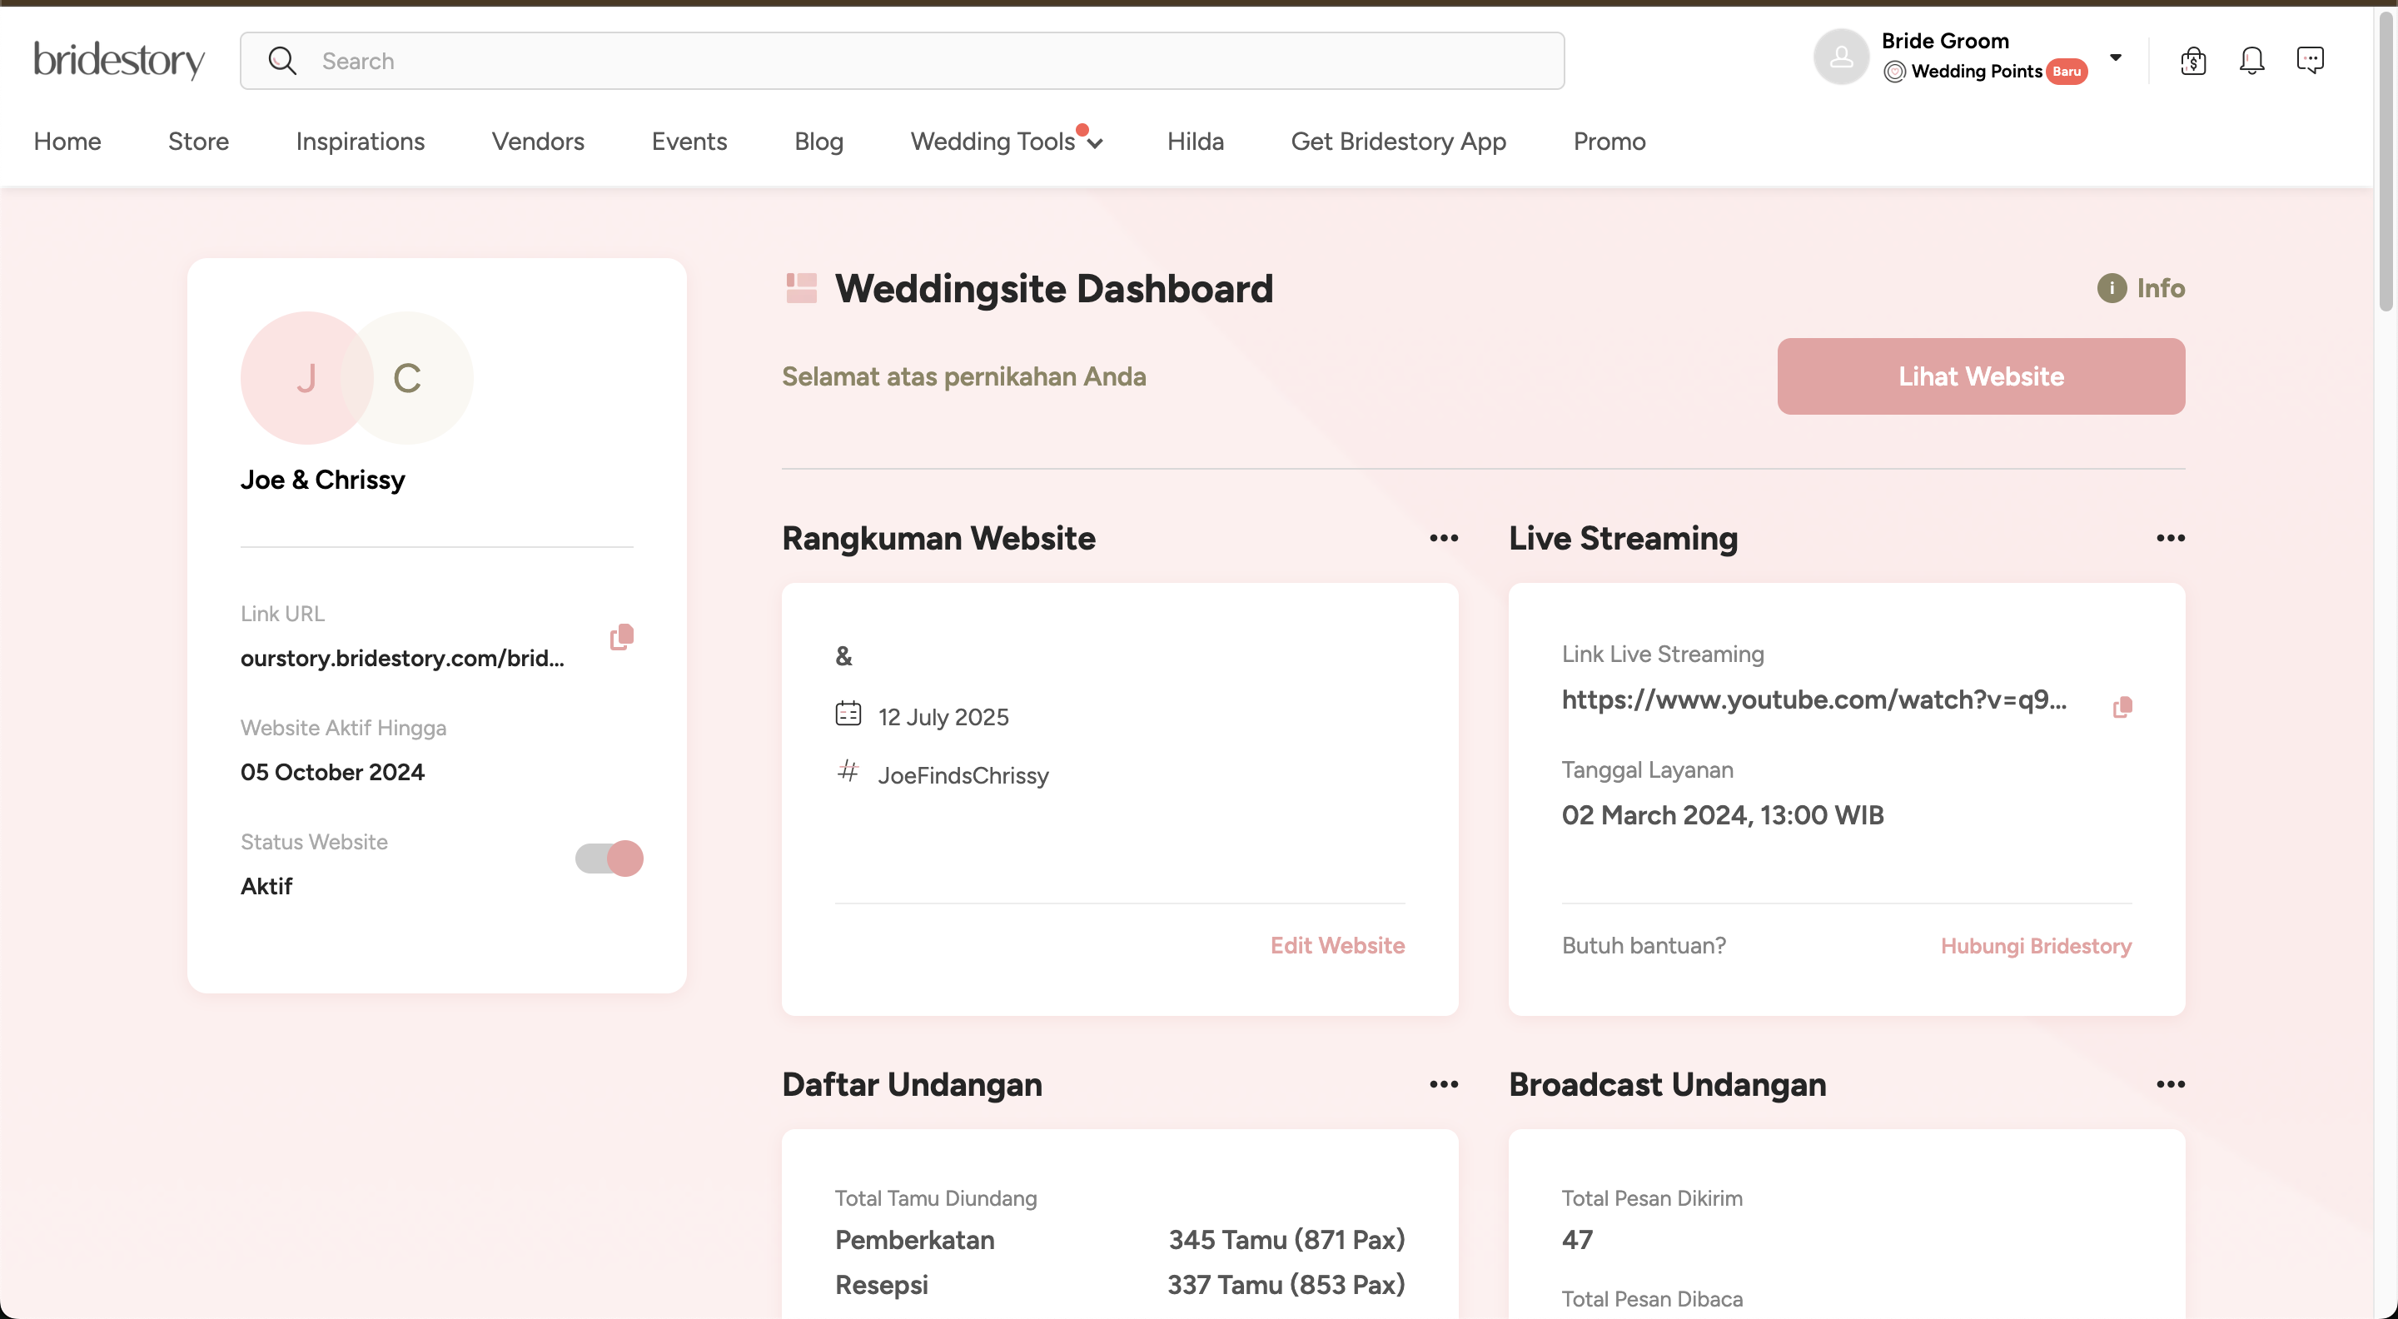Copy the wedding site Link URL

[x=621, y=637]
